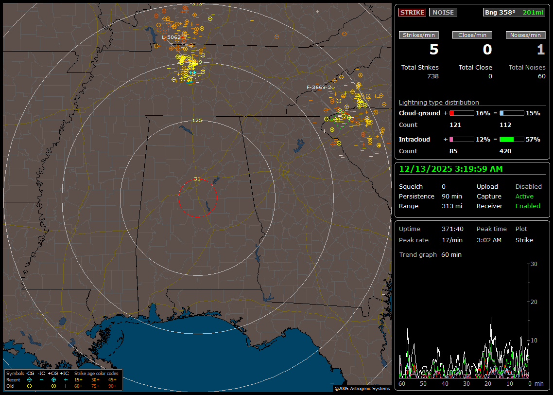Click the L-5062 storm cell label
Viewport: 553px width, 395px height.
coord(173,37)
